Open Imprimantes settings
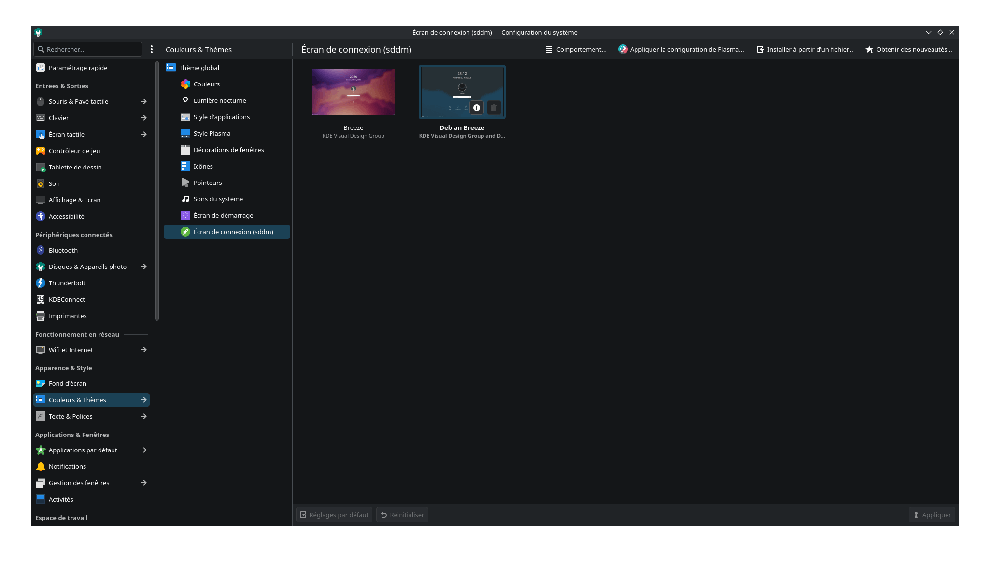The height and width of the screenshot is (563, 990). (91, 316)
